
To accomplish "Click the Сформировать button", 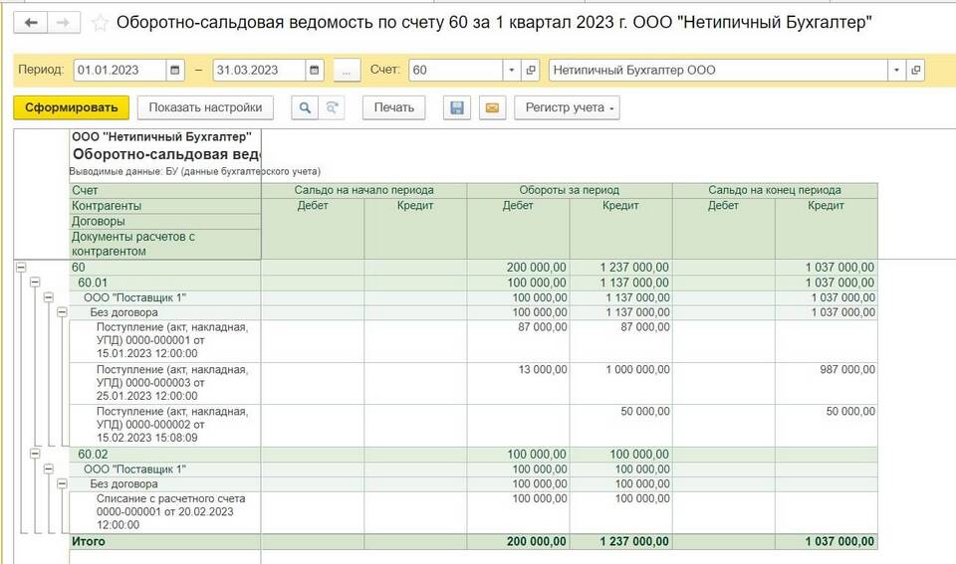I will (x=72, y=107).
